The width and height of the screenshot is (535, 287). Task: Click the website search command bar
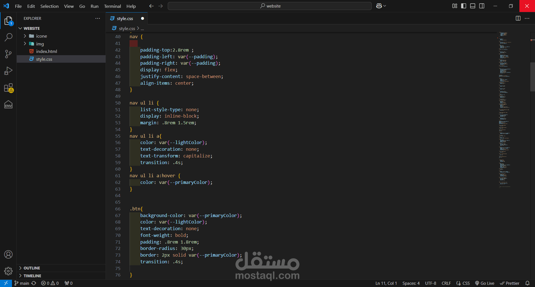pos(269,6)
